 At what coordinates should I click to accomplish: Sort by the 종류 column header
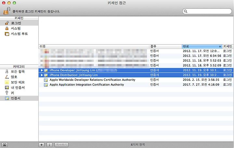165,46
